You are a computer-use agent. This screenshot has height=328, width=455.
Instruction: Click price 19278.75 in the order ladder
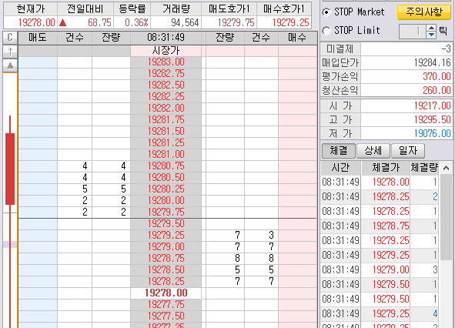pyautogui.click(x=166, y=259)
